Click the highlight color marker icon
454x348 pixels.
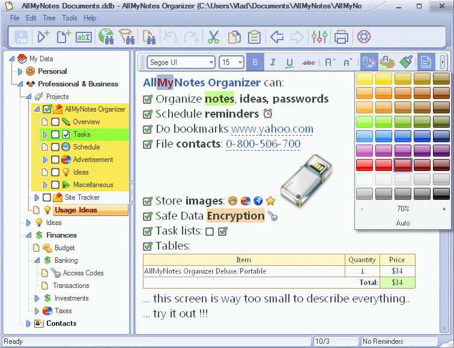pos(387,62)
